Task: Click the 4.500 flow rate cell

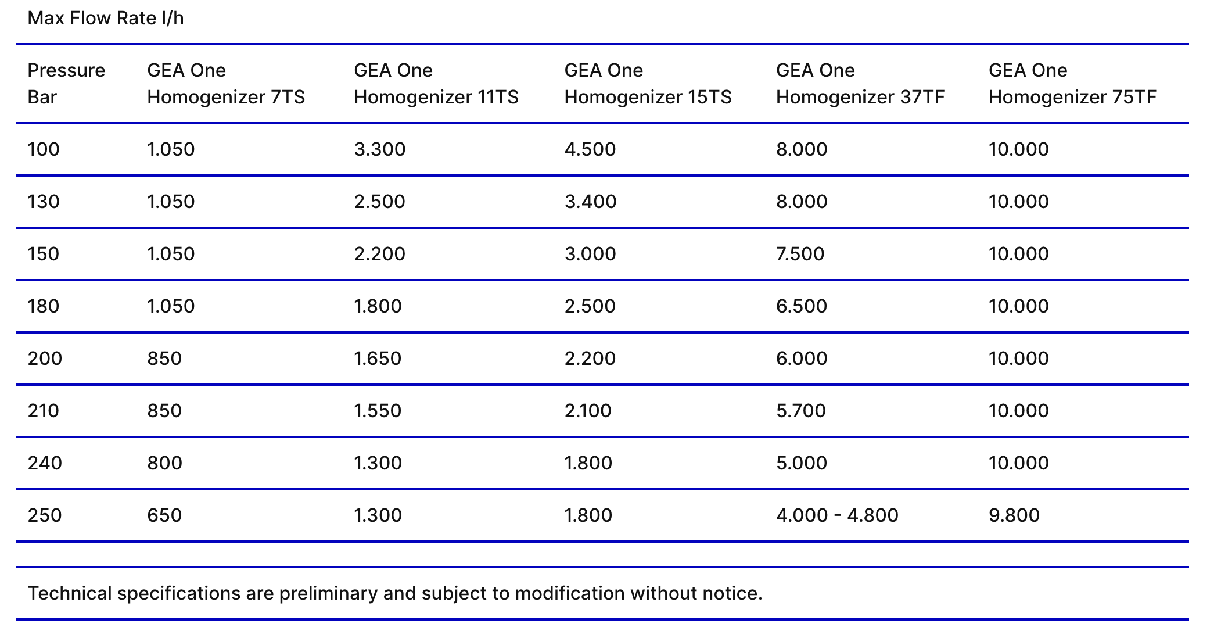Action: [590, 149]
